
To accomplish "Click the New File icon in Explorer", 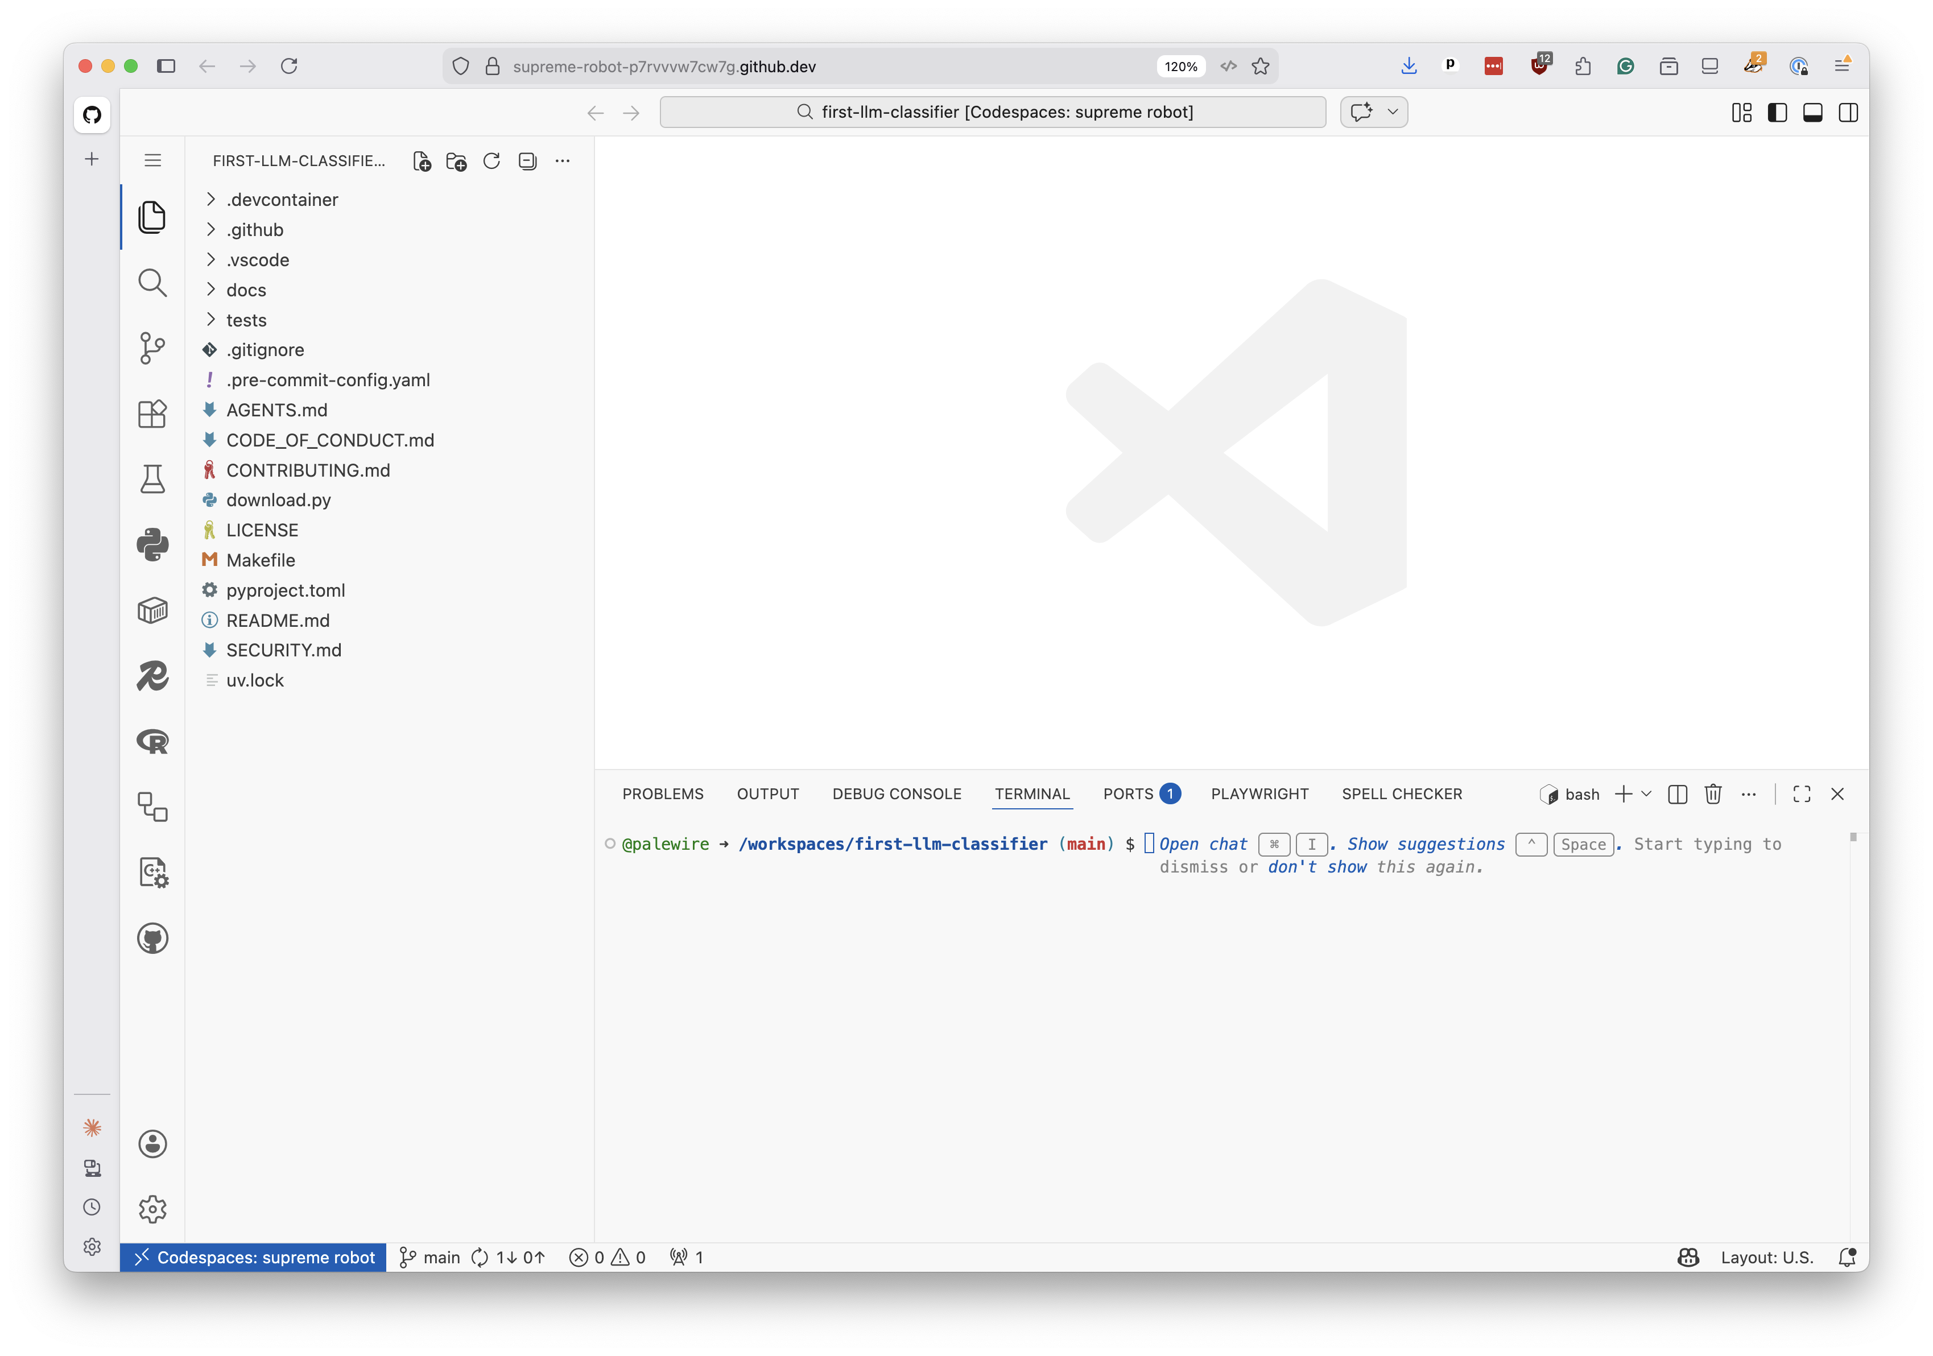I will (422, 161).
